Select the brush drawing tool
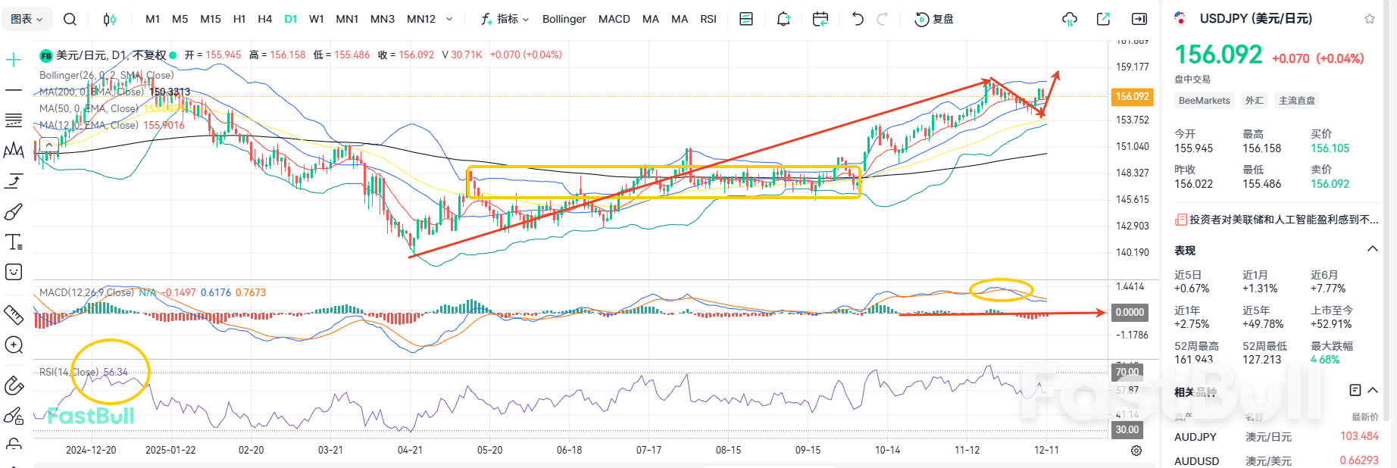 click(14, 212)
